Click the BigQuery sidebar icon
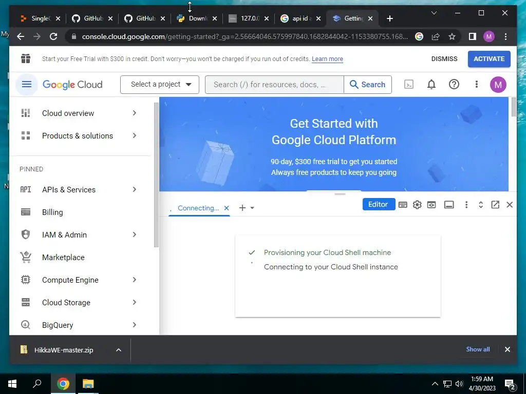Viewport: 526px width, 394px height. pos(26,325)
